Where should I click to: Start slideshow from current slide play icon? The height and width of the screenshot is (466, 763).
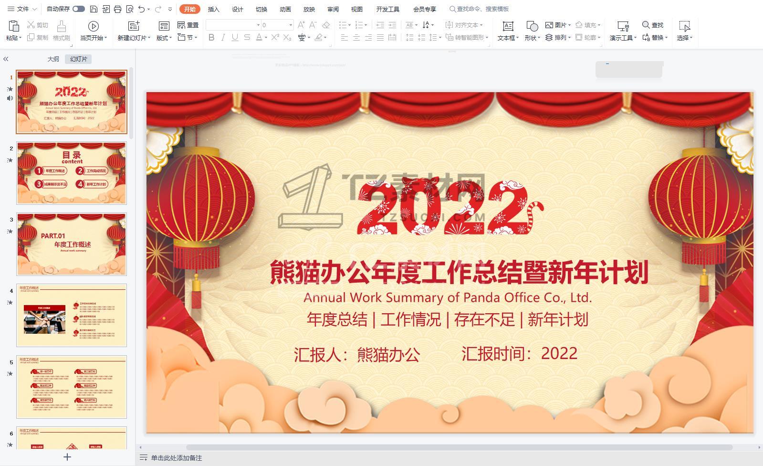coord(94,26)
